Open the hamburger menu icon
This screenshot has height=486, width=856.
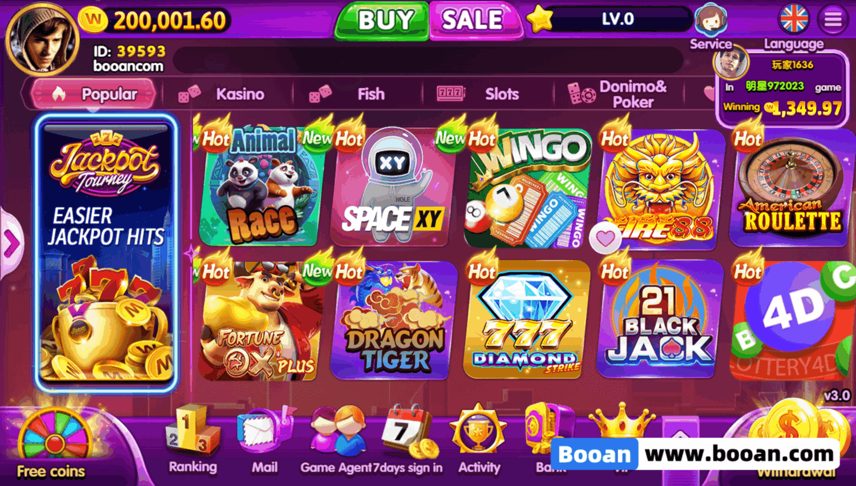(x=833, y=19)
